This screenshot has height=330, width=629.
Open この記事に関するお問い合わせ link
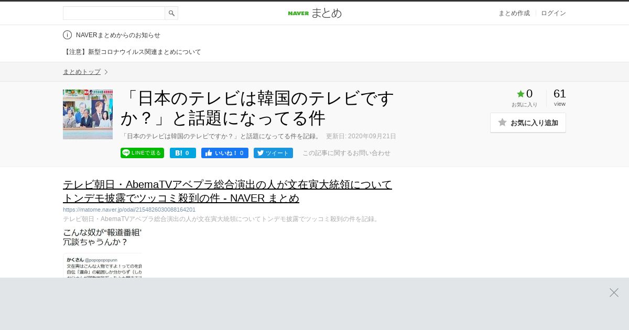pos(346,153)
